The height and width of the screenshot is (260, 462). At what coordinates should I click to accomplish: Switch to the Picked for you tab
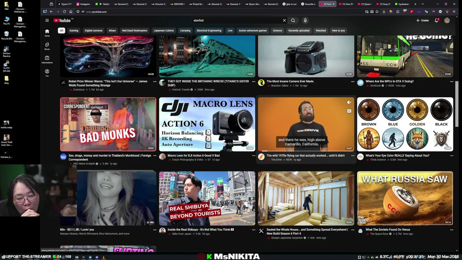click(x=196, y=4)
